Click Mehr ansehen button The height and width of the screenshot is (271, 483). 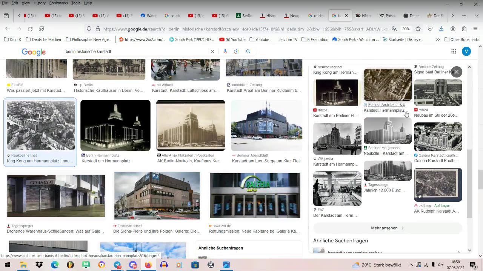point(388,228)
